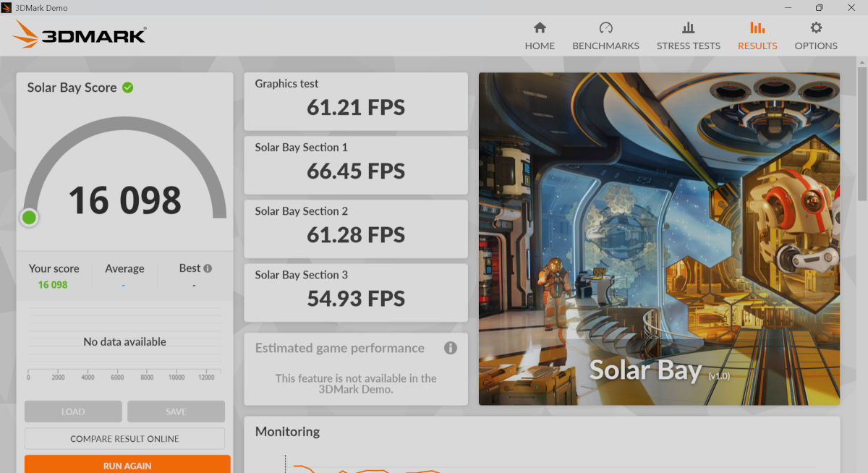Viewport: 868px width, 473px height.
Task: Click the Results chart icon
Action: tap(757, 28)
